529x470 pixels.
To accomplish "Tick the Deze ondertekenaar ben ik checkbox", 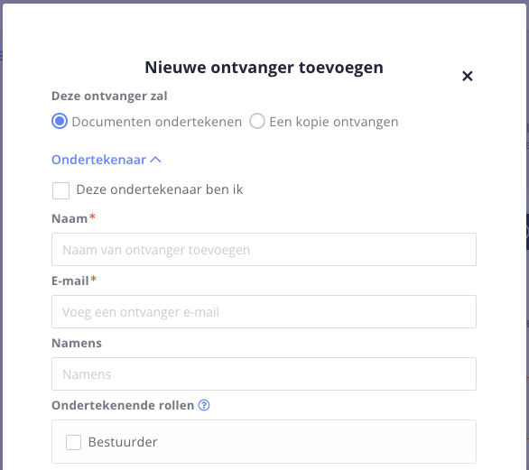I will tap(60, 190).
